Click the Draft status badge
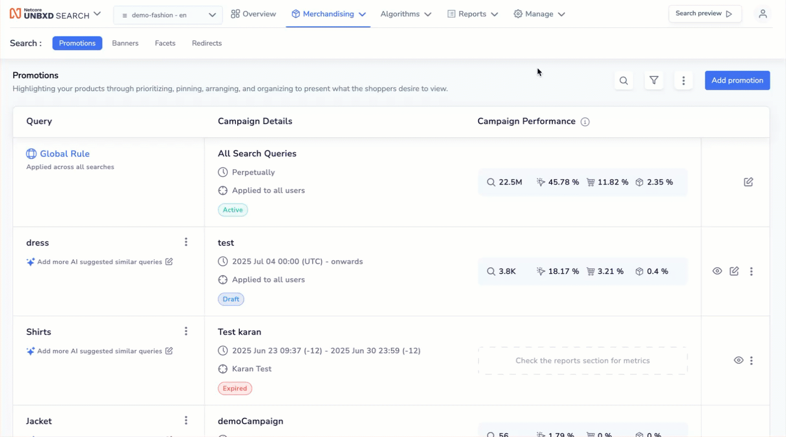 (x=231, y=299)
